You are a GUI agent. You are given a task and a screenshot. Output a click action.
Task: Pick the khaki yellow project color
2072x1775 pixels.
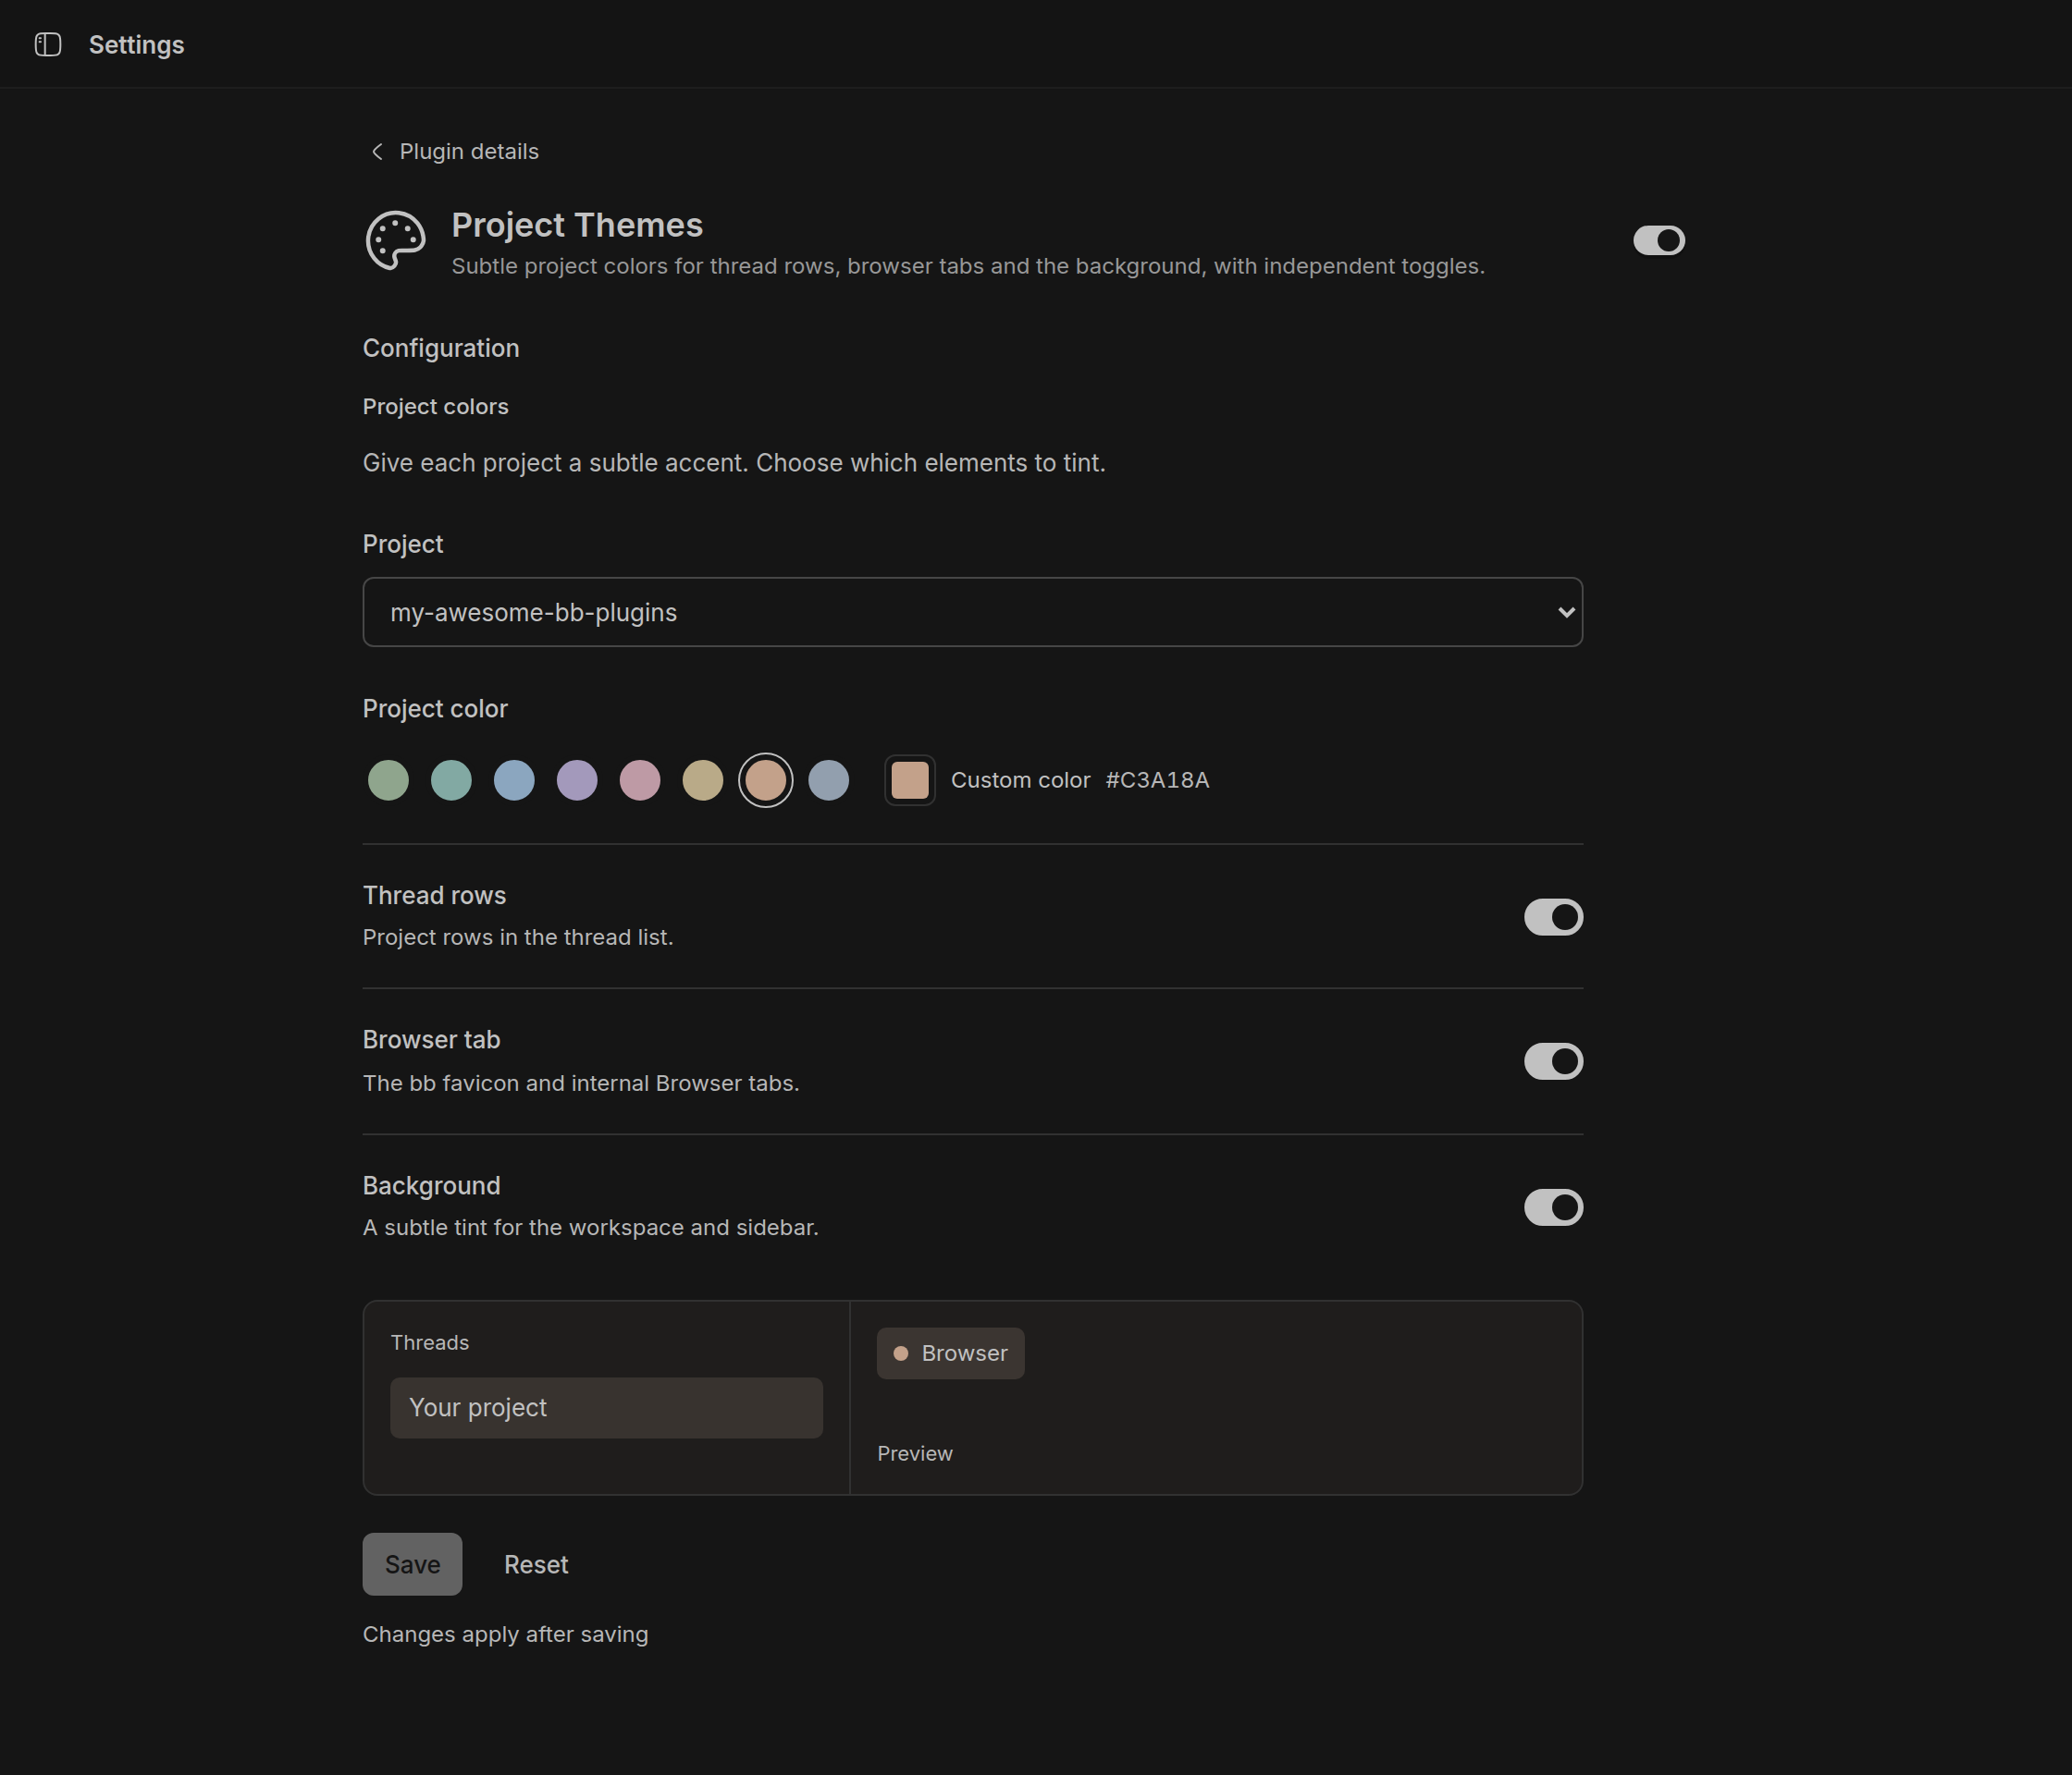703,779
